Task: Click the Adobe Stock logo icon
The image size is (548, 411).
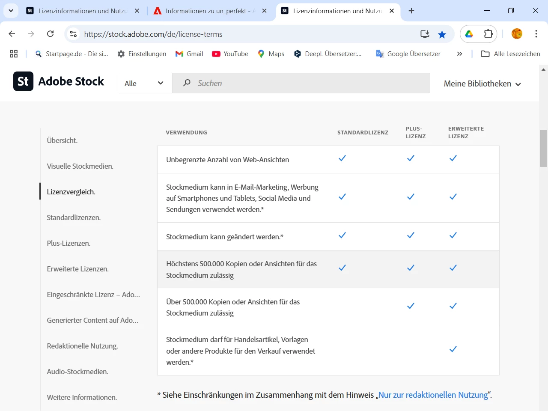Action: [x=23, y=81]
